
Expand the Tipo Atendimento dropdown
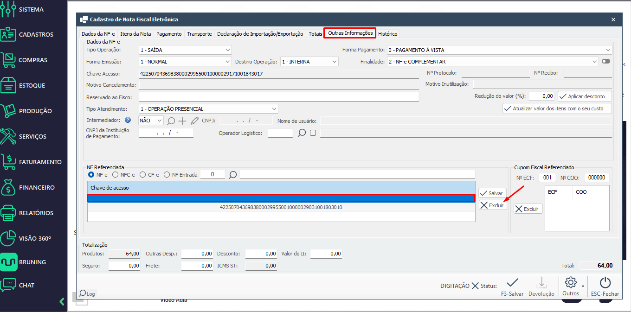tap(274, 109)
